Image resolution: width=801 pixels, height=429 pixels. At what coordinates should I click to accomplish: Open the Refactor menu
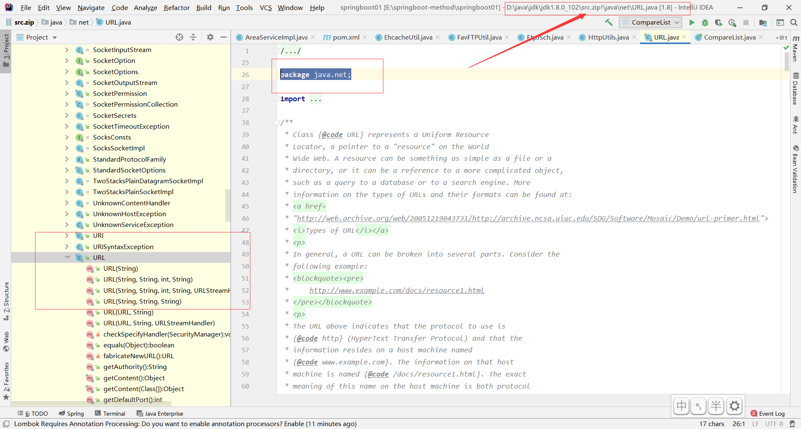coord(176,7)
